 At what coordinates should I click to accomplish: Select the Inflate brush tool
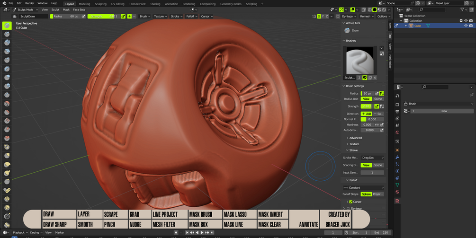click(x=7, y=78)
